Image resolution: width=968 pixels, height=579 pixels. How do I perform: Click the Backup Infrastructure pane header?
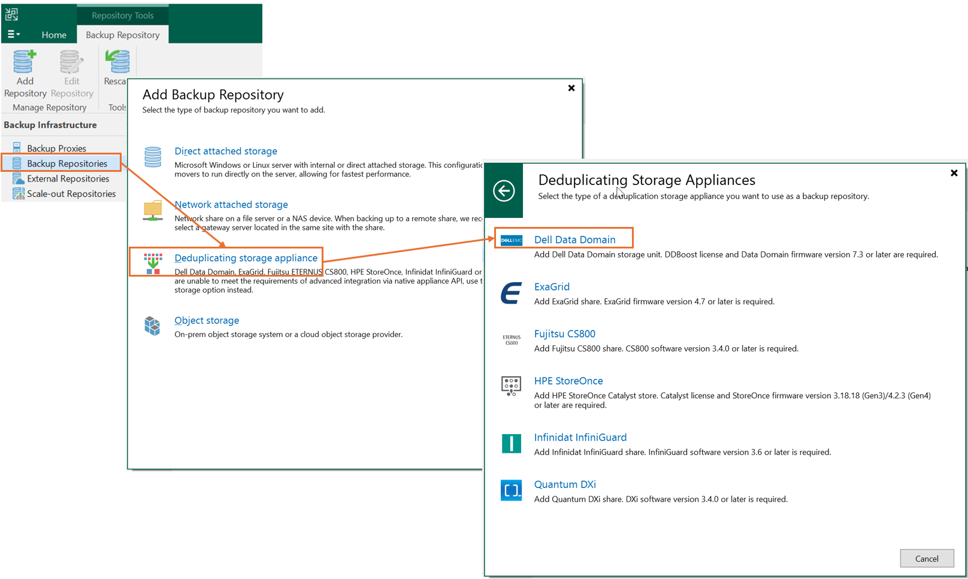(x=50, y=125)
